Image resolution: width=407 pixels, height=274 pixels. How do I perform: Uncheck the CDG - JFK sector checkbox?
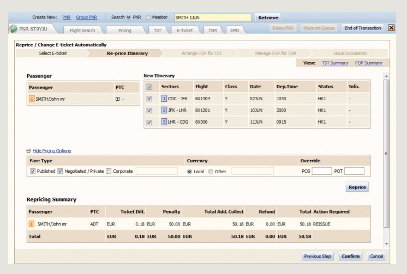(x=149, y=99)
